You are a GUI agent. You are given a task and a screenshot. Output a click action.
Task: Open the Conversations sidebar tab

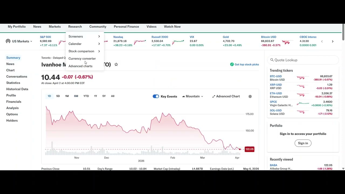click(x=17, y=77)
